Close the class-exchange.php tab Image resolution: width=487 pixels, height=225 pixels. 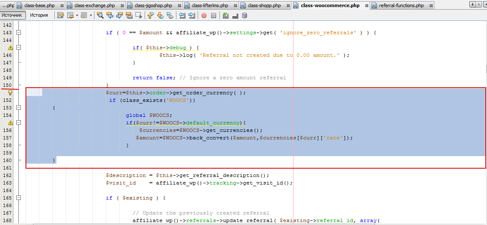pos(122,5)
